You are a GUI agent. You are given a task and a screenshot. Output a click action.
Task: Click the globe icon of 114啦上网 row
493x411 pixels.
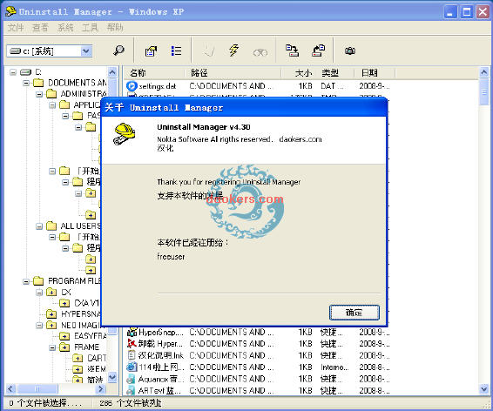pyautogui.click(x=132, y=367)
